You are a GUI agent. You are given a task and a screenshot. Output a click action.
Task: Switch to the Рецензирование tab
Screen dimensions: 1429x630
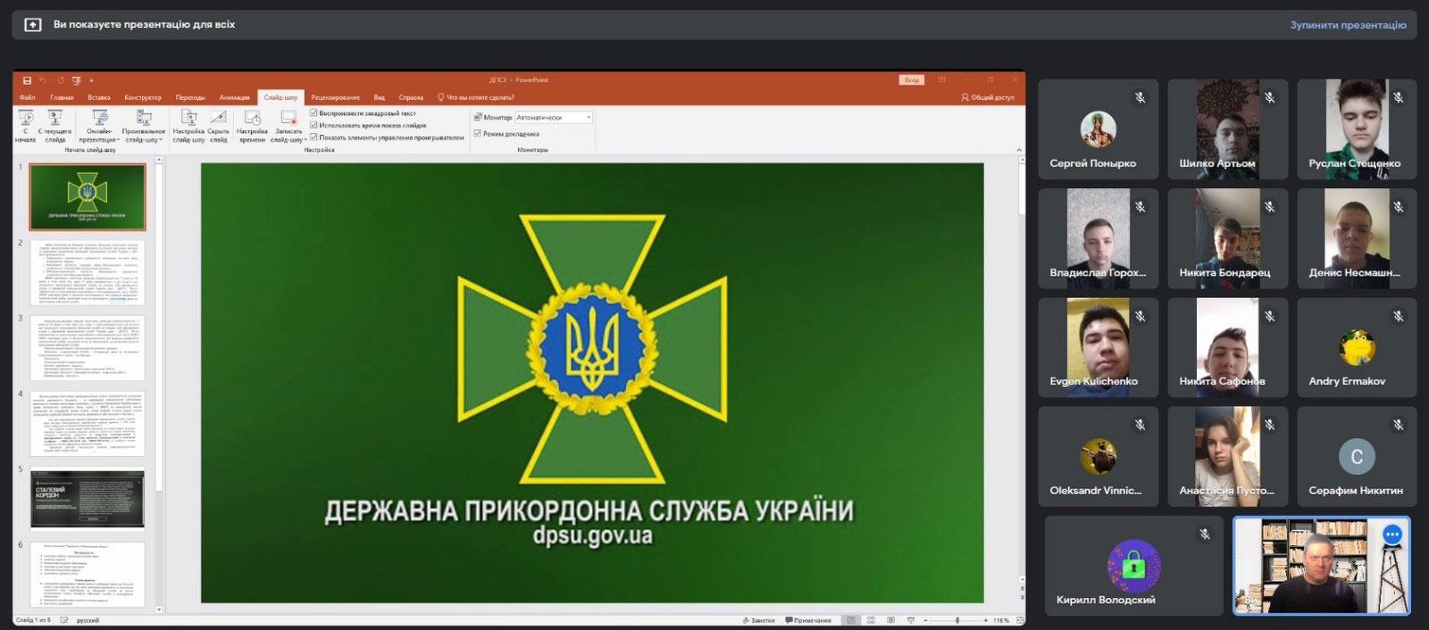[x=336, y=97]
